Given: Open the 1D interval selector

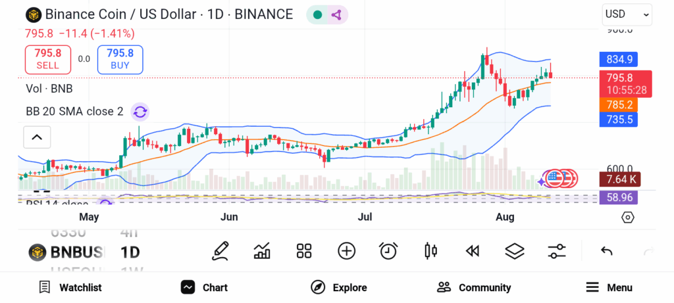Looking at the screenshot, I should 130,252.
